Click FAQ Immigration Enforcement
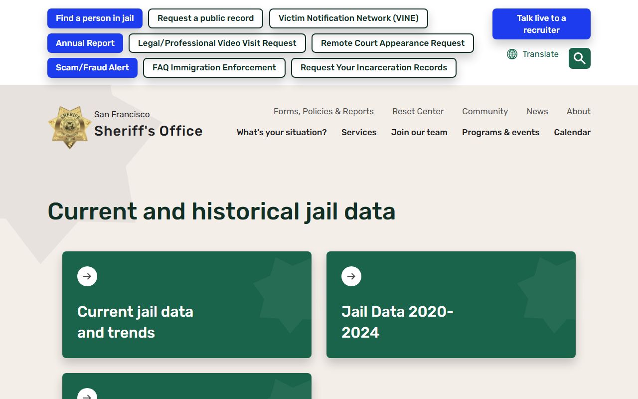Image resolution: width=638 pixels, height=399 pixels. [214, 68]
